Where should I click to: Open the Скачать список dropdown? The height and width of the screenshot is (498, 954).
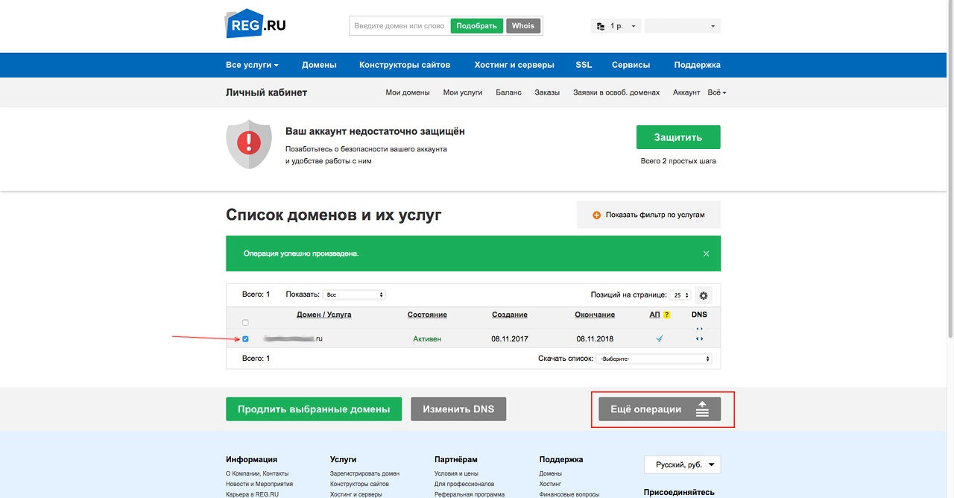click(654, 359)
